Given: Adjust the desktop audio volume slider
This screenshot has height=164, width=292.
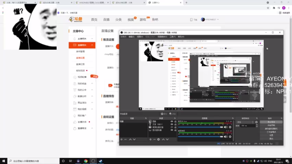Looking at the screenshot, I should [200, 137].
